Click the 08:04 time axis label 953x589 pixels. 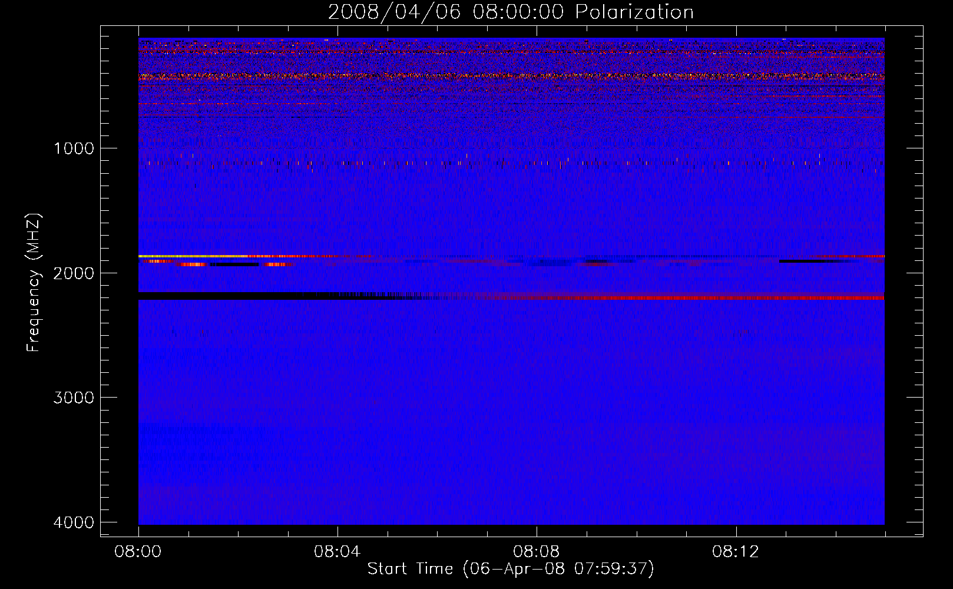[x=337, y=552]
